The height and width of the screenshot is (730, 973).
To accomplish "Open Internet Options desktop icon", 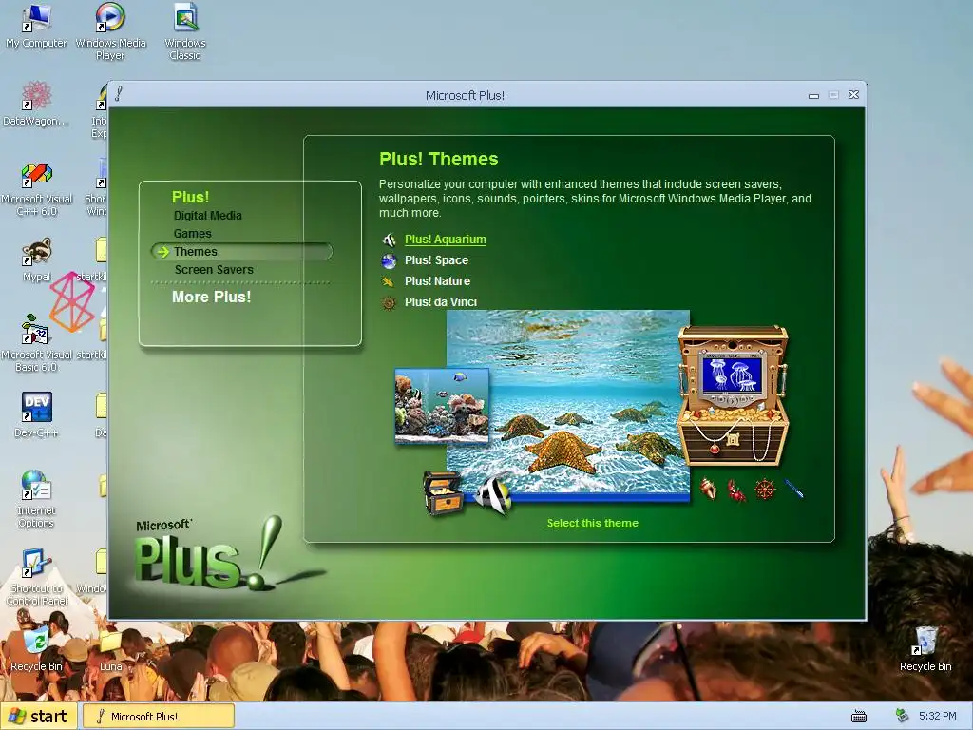I will tap(36, 499).
